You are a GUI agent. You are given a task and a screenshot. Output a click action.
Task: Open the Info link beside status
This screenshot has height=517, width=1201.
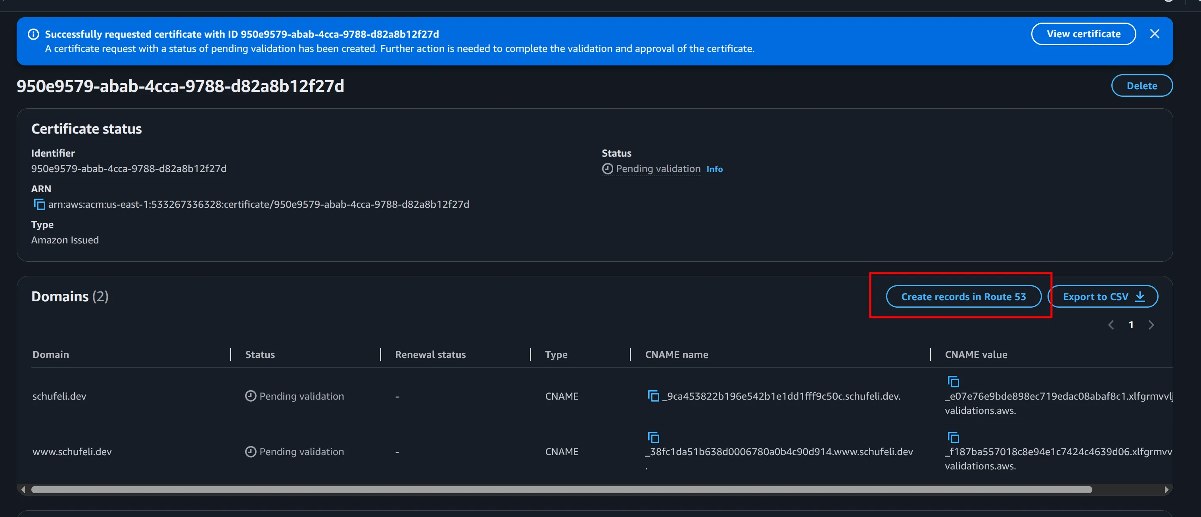click(x=714, y=169)
